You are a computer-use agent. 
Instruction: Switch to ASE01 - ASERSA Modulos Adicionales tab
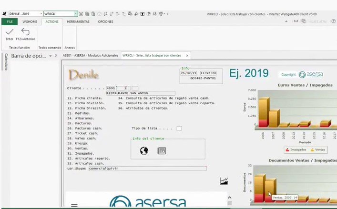pos(90,56)
